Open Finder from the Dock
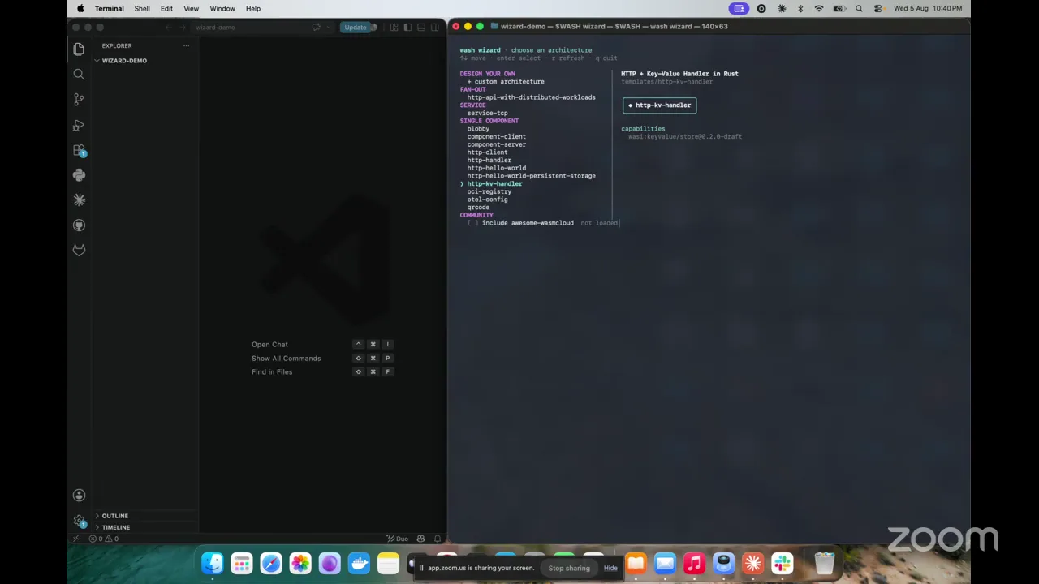1039x584 pixels. pyautogui.click(x=213, y=563)
